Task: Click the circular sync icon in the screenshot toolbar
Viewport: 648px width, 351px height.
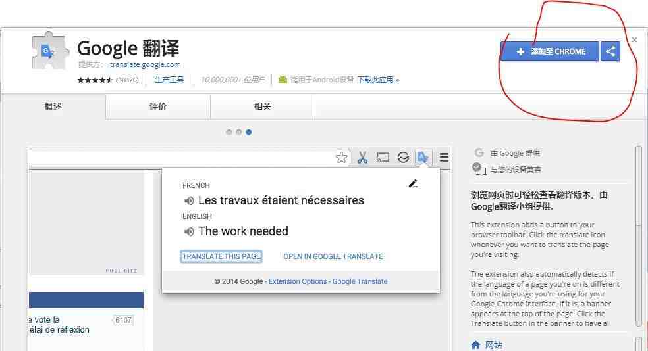Action: pyautogui.click(x=403, y=158)
